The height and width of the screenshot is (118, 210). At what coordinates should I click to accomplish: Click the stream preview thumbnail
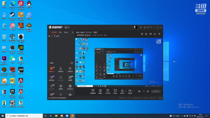tap(119, 62)
